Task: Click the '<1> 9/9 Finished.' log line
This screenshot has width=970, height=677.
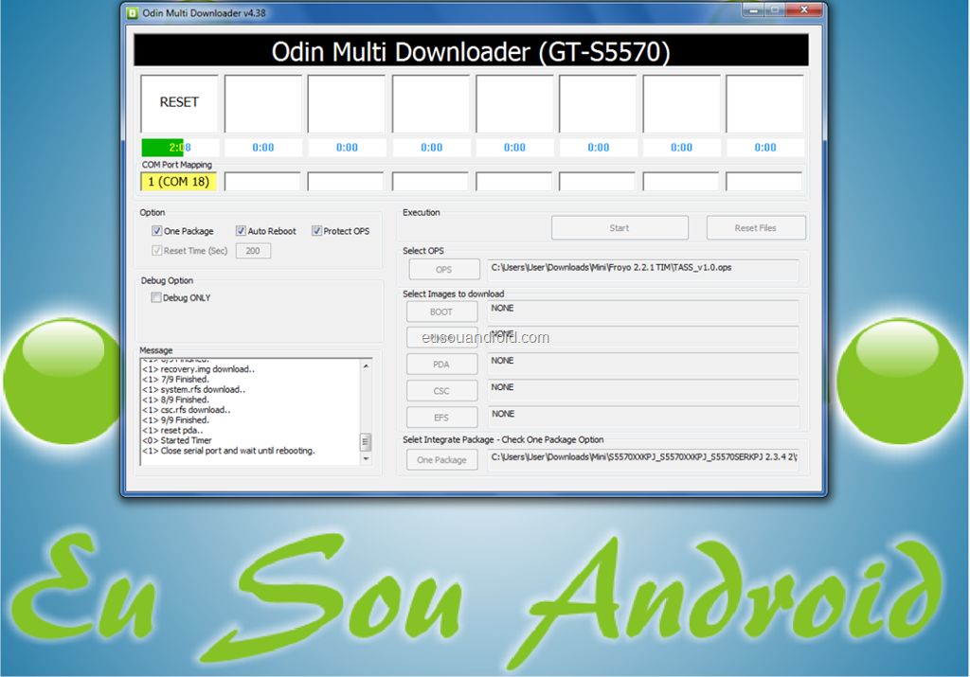Action: click(x=175, y=419)
